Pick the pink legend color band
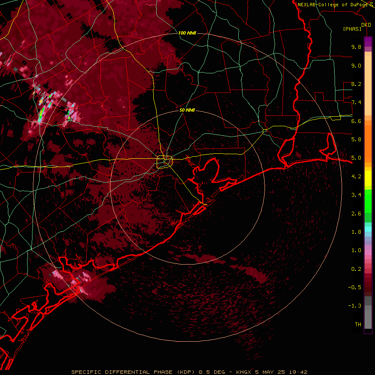375x375 pixels. pyautogui.click(x=368, y=252)
